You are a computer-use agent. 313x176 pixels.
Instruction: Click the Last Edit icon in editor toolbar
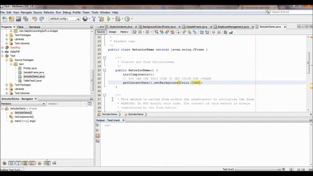pyautogui.click(x=134, y=32)
